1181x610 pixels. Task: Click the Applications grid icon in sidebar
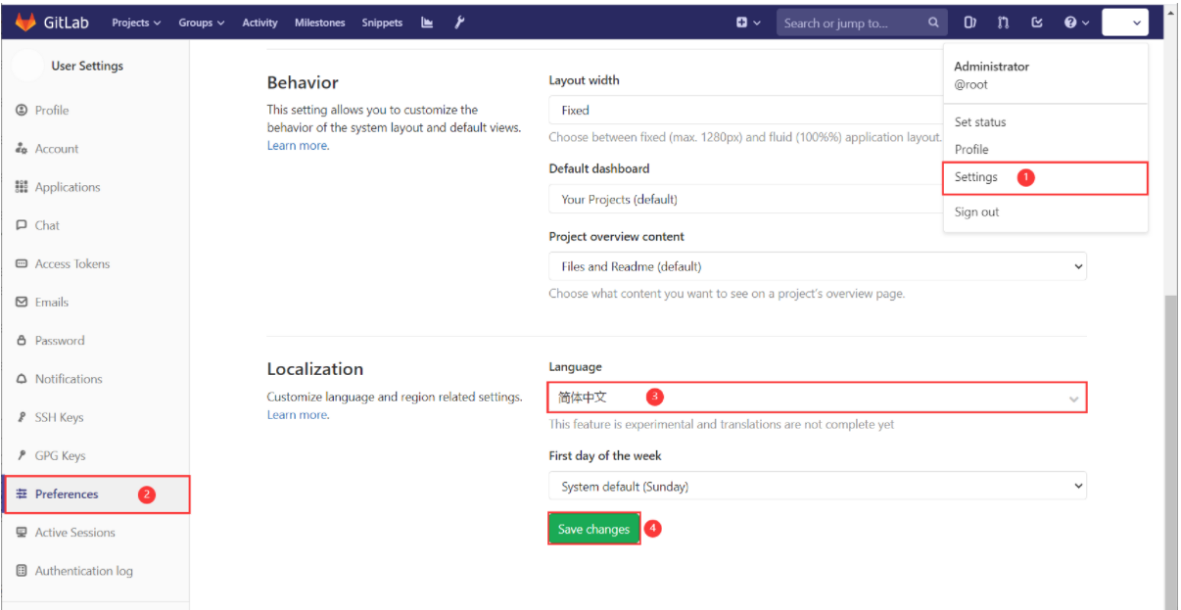click(x=22, y=187)
